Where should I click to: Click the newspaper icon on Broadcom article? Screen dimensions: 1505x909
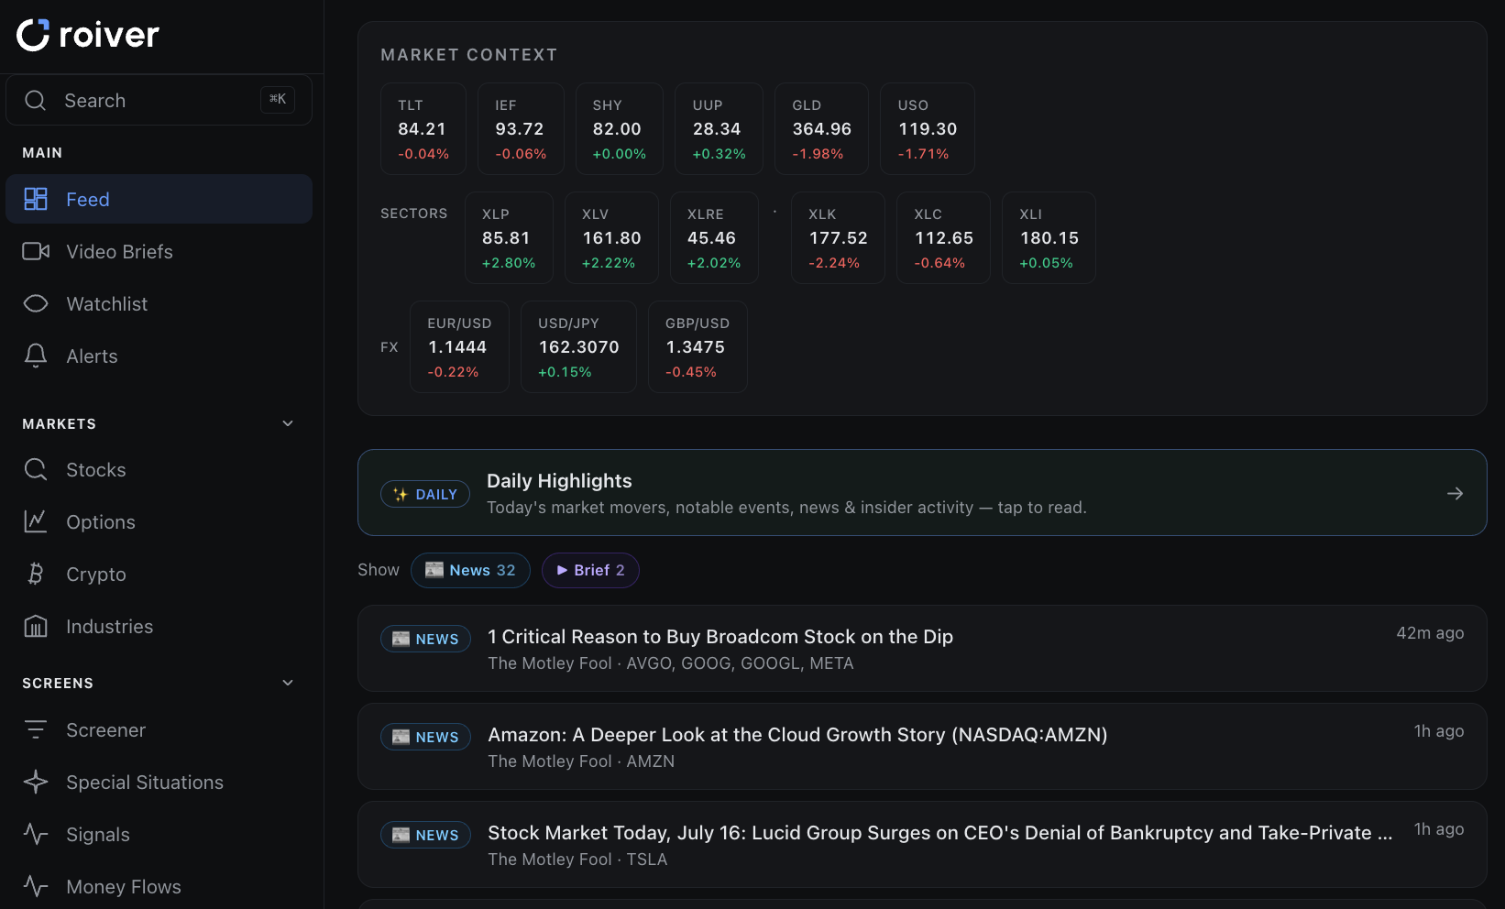coord(401,639)
